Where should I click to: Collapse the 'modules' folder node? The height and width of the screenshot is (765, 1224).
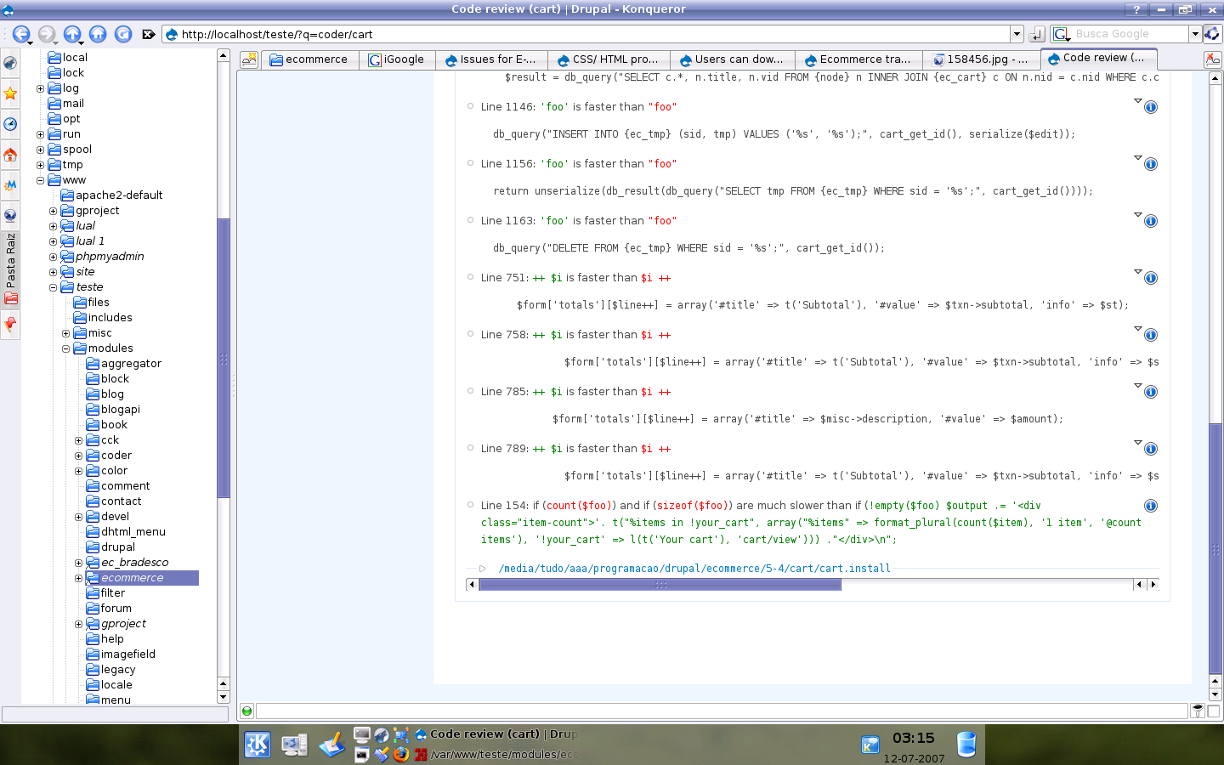point(65,348)
